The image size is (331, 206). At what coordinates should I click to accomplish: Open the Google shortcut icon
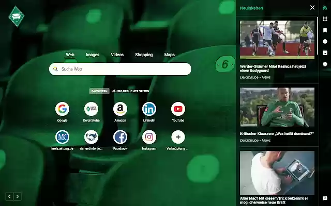(x=62, y=109)
